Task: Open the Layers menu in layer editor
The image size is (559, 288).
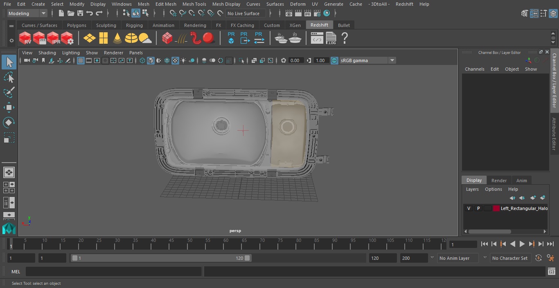Action: point(472,189)
